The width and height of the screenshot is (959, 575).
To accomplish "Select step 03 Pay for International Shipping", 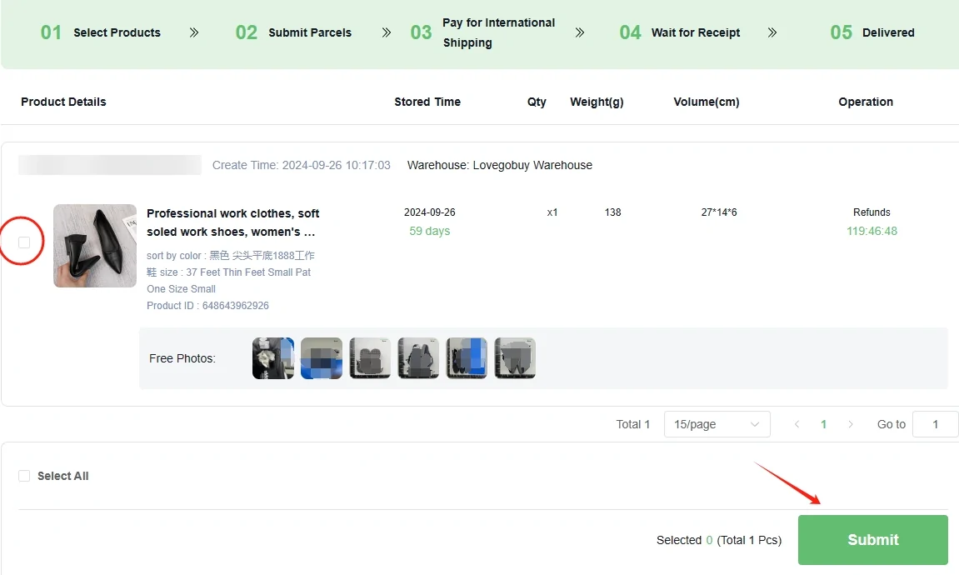I will point(482,32).
